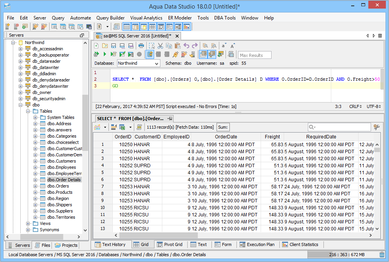The width and height of the screenshot is (389, 262).
Task: Open results settings wrench icon
Action: click(377, 127)
